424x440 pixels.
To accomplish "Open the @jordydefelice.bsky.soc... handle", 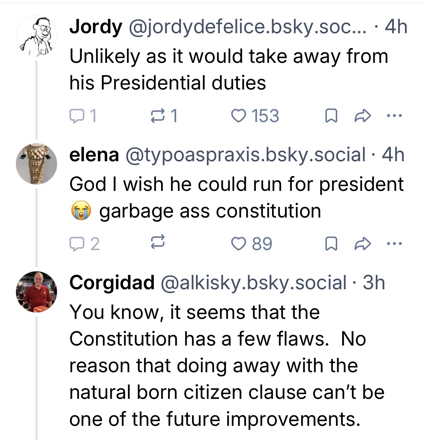I will (x=248, y=27).
